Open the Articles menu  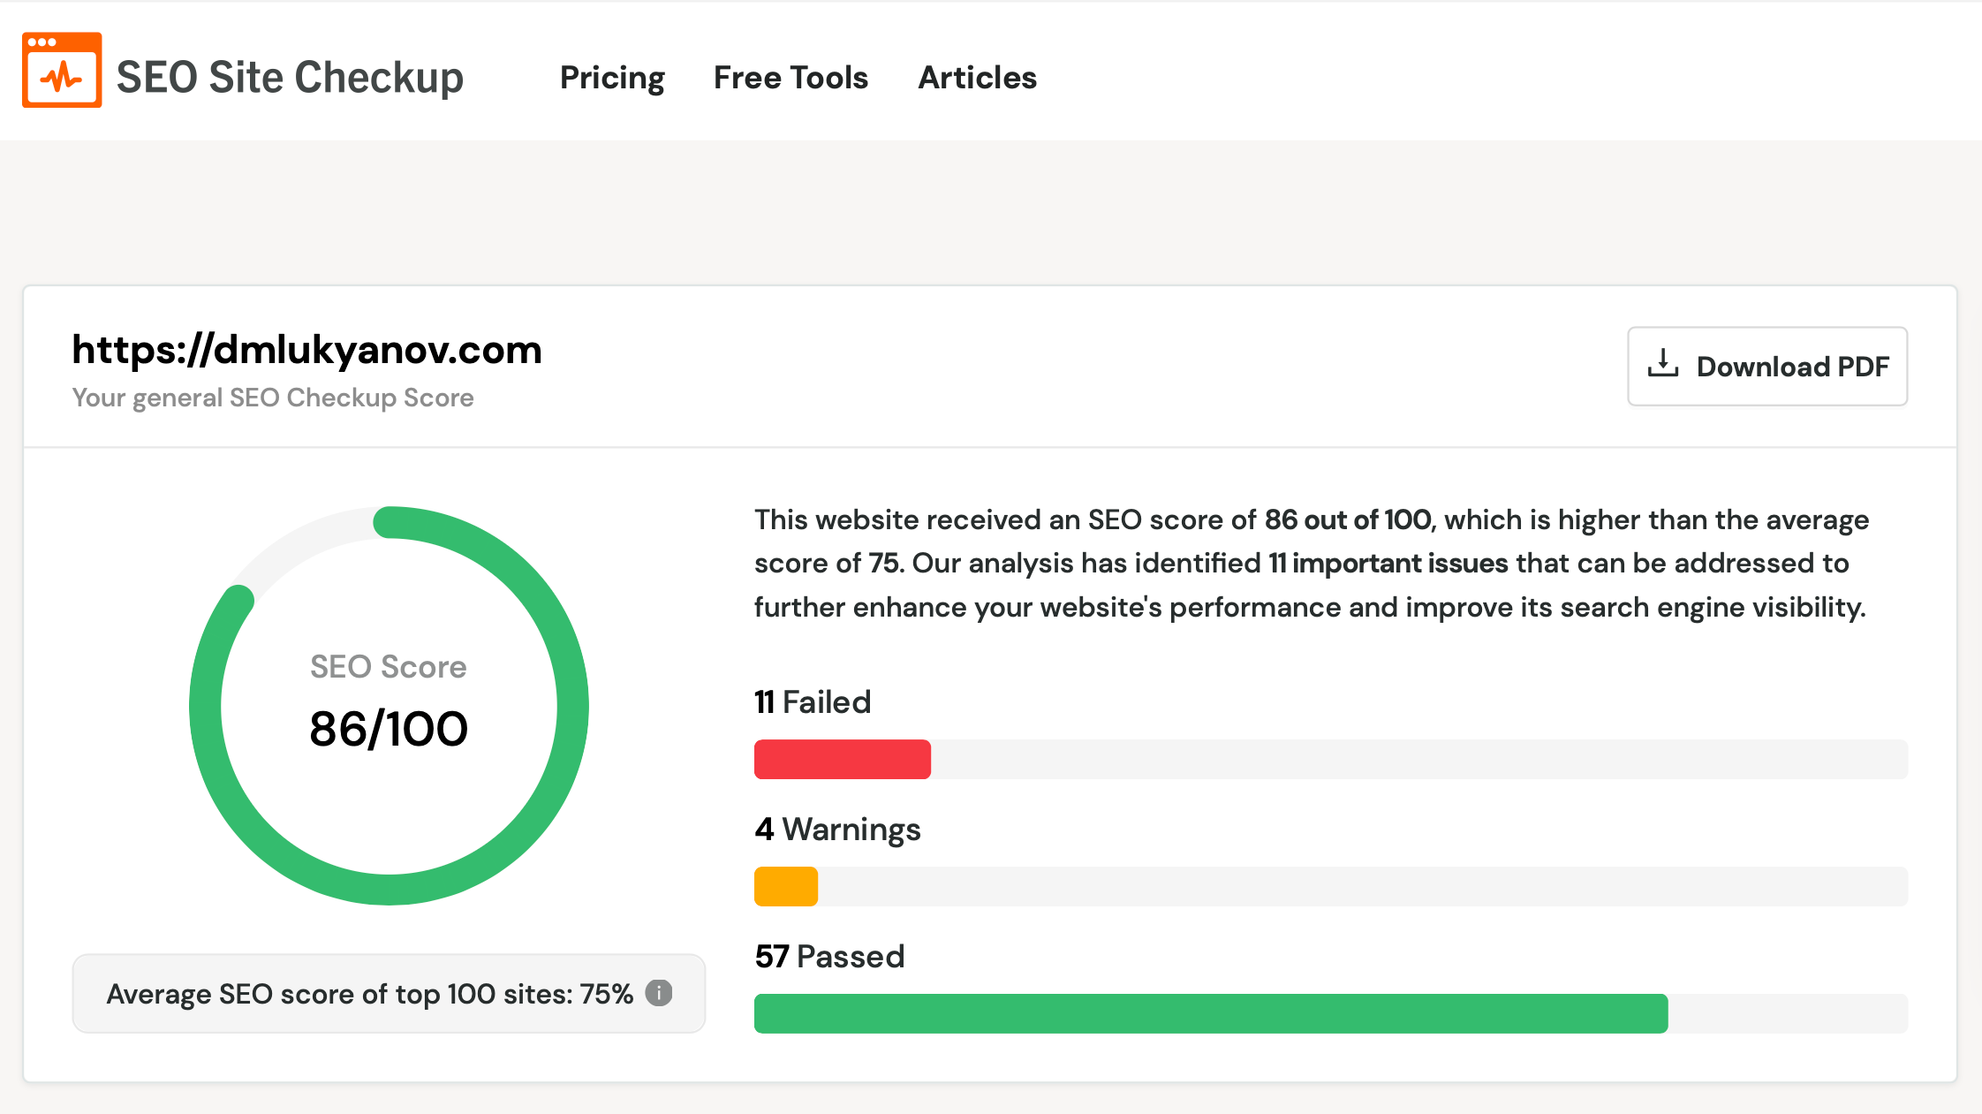pos(977,78)
